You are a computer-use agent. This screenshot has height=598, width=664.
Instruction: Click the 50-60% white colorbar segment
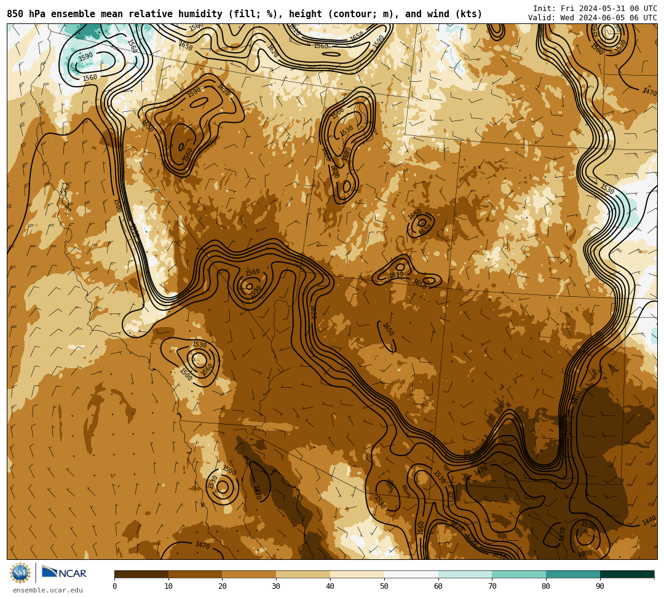(x=411, y=574)
